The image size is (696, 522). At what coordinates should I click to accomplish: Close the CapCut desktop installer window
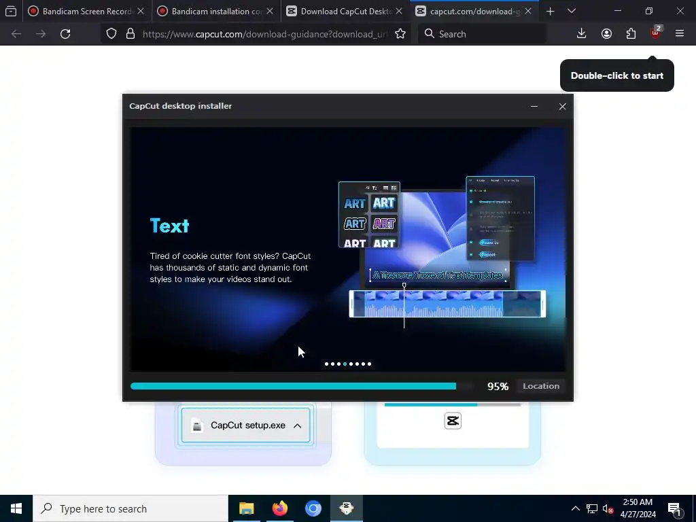point(562,106)
